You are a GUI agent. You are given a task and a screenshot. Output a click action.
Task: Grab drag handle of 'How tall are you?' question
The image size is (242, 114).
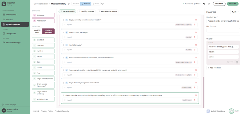64,45
